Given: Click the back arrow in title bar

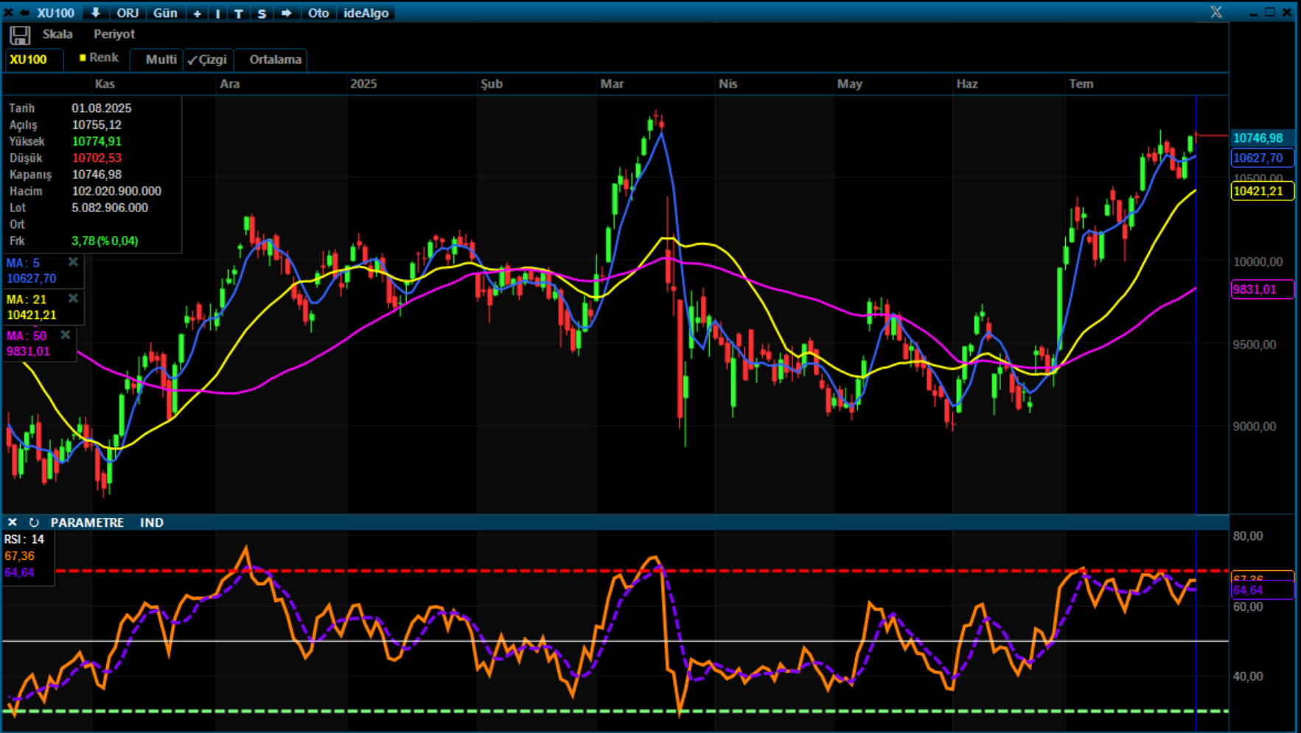Looking at the screenshot, I should [x=24, y=13].
